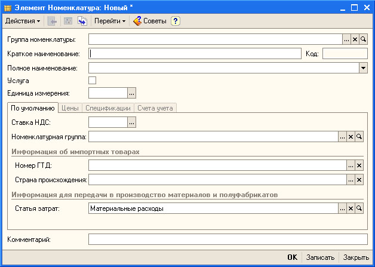The width and height of the screenshot is (375, 267).
Task: Clear the Страна происхождения field
Action: (359, 180)
